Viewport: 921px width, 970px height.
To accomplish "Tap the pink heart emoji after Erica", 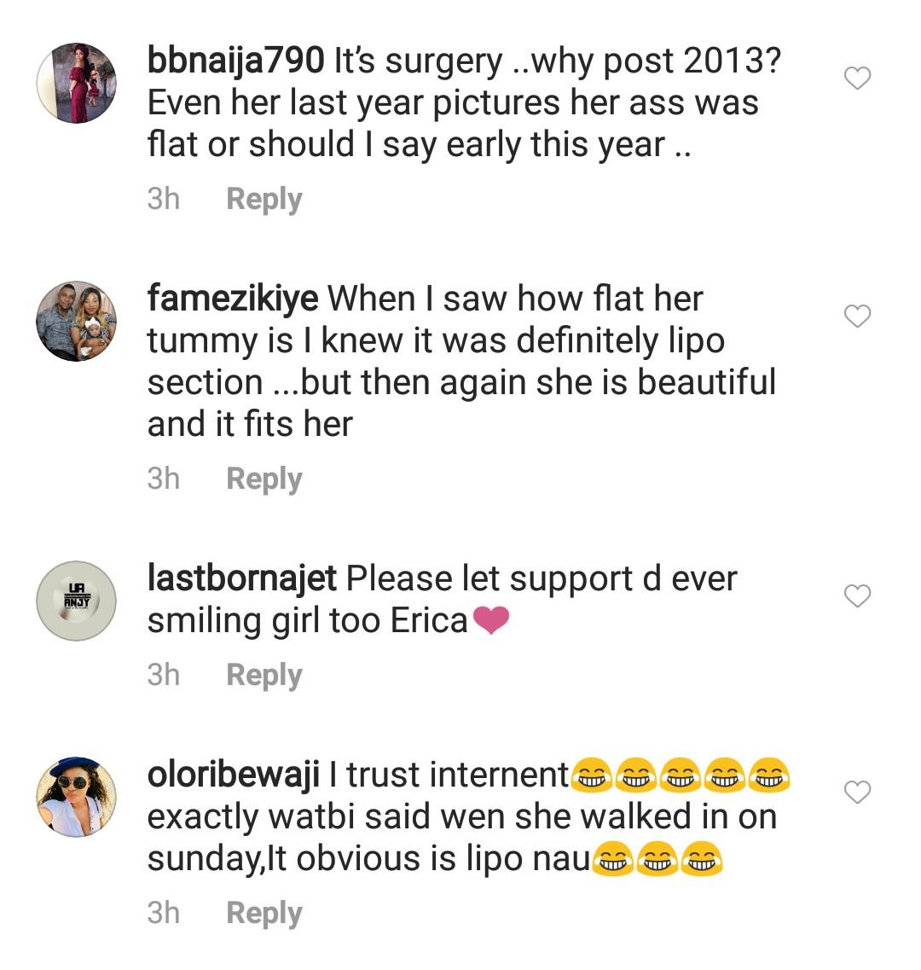I will [x=490, y=621].
